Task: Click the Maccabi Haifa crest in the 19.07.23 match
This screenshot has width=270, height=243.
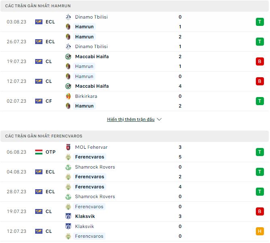Action: pyautogui.click(x=68, y=57)
